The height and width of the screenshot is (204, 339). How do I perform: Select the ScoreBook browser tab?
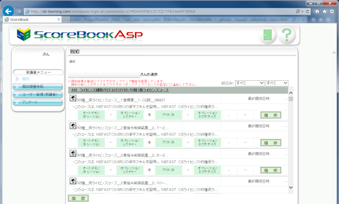coord(32,19)
